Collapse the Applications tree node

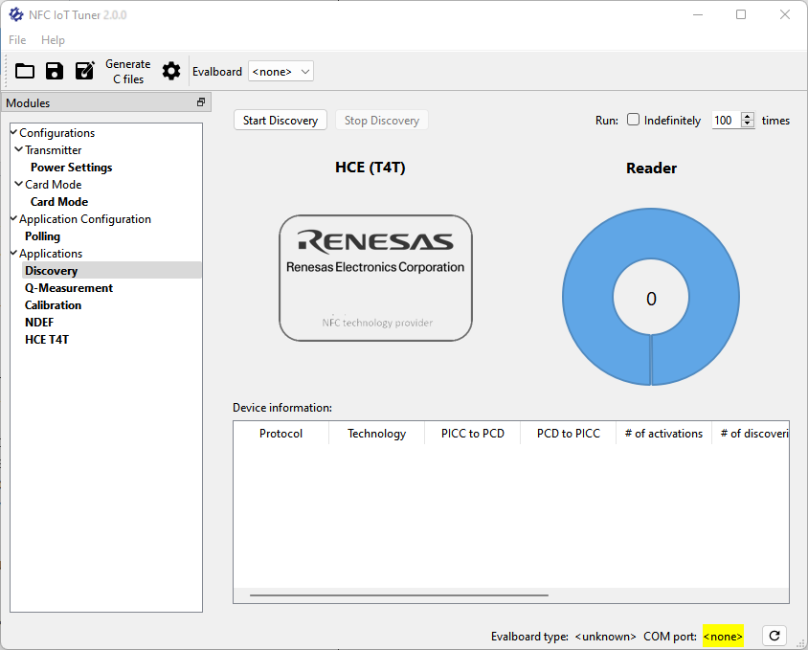pos(14,253)
